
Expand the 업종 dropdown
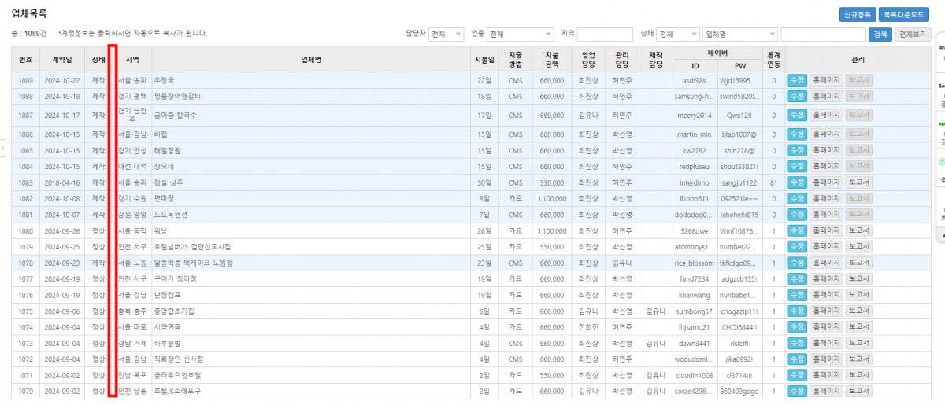[x=521, y=35]
